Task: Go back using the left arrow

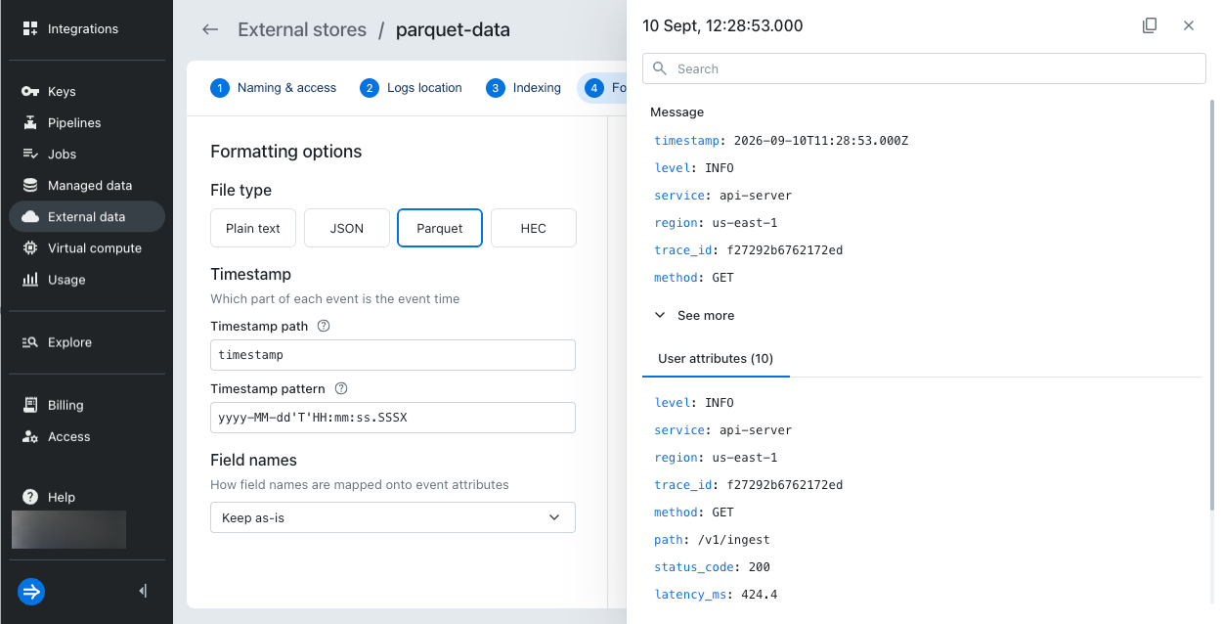Action: pos(210,29)
